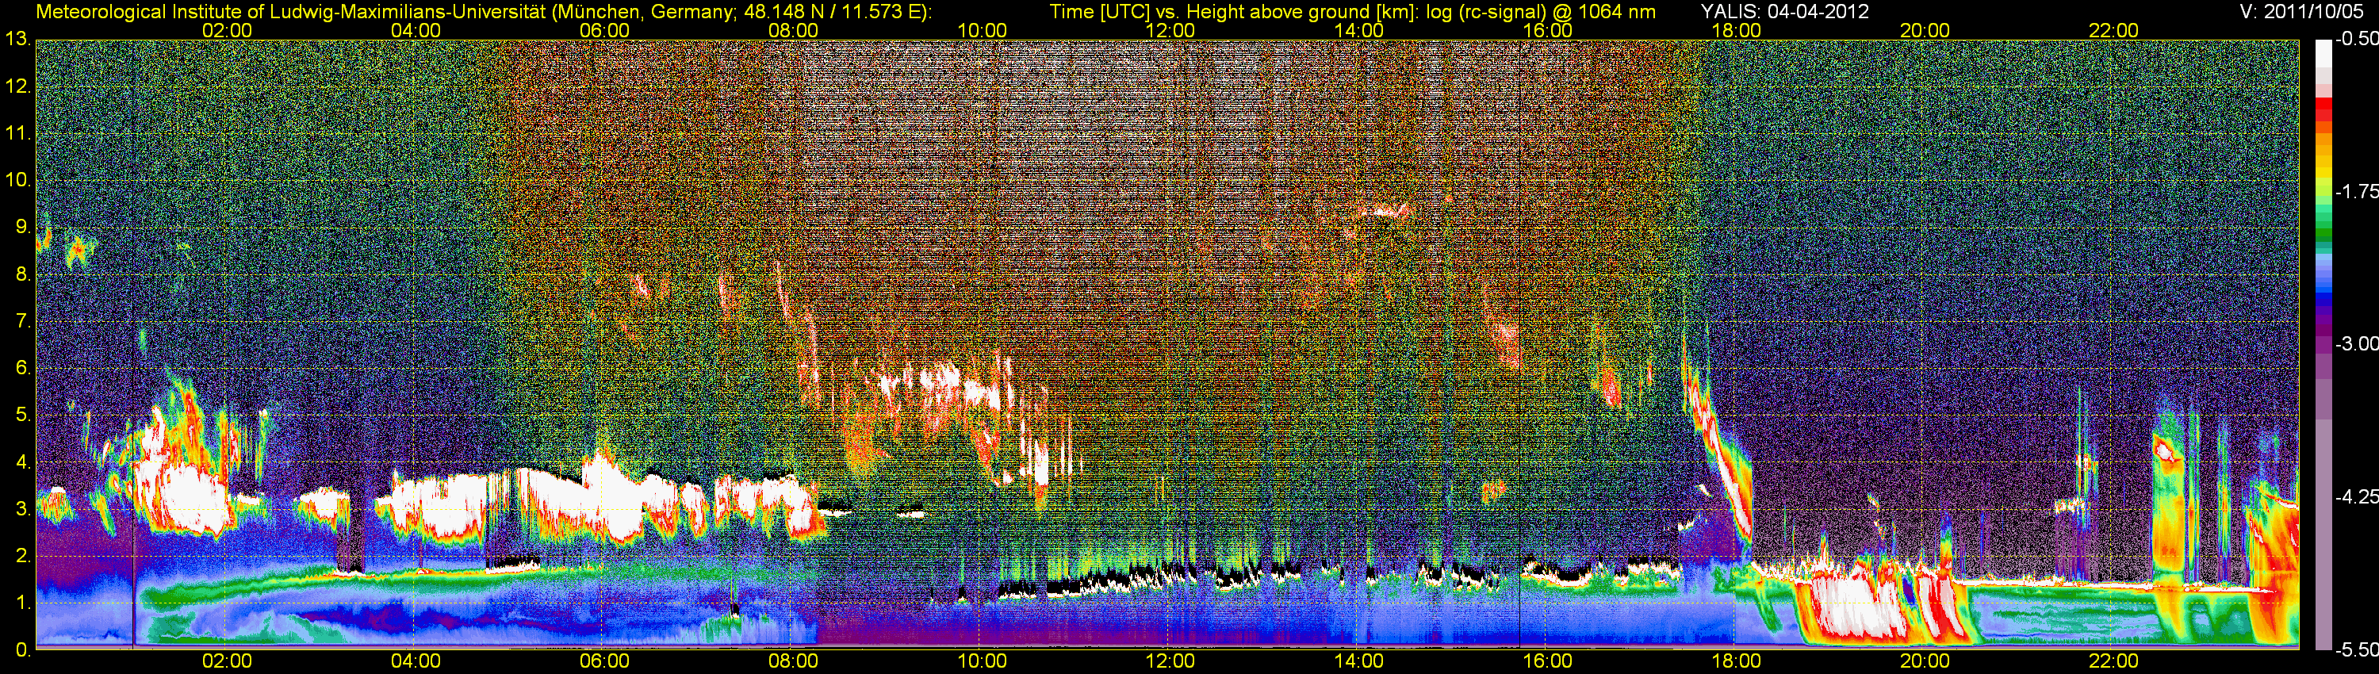This screenshot has height=674, width=2379.
Task: Click the '12.' height axis label
Action: click(17, 86)
